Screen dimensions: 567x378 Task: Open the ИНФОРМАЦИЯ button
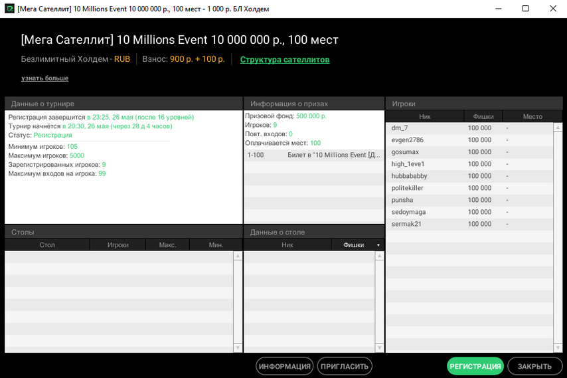(x=285, y=366)
